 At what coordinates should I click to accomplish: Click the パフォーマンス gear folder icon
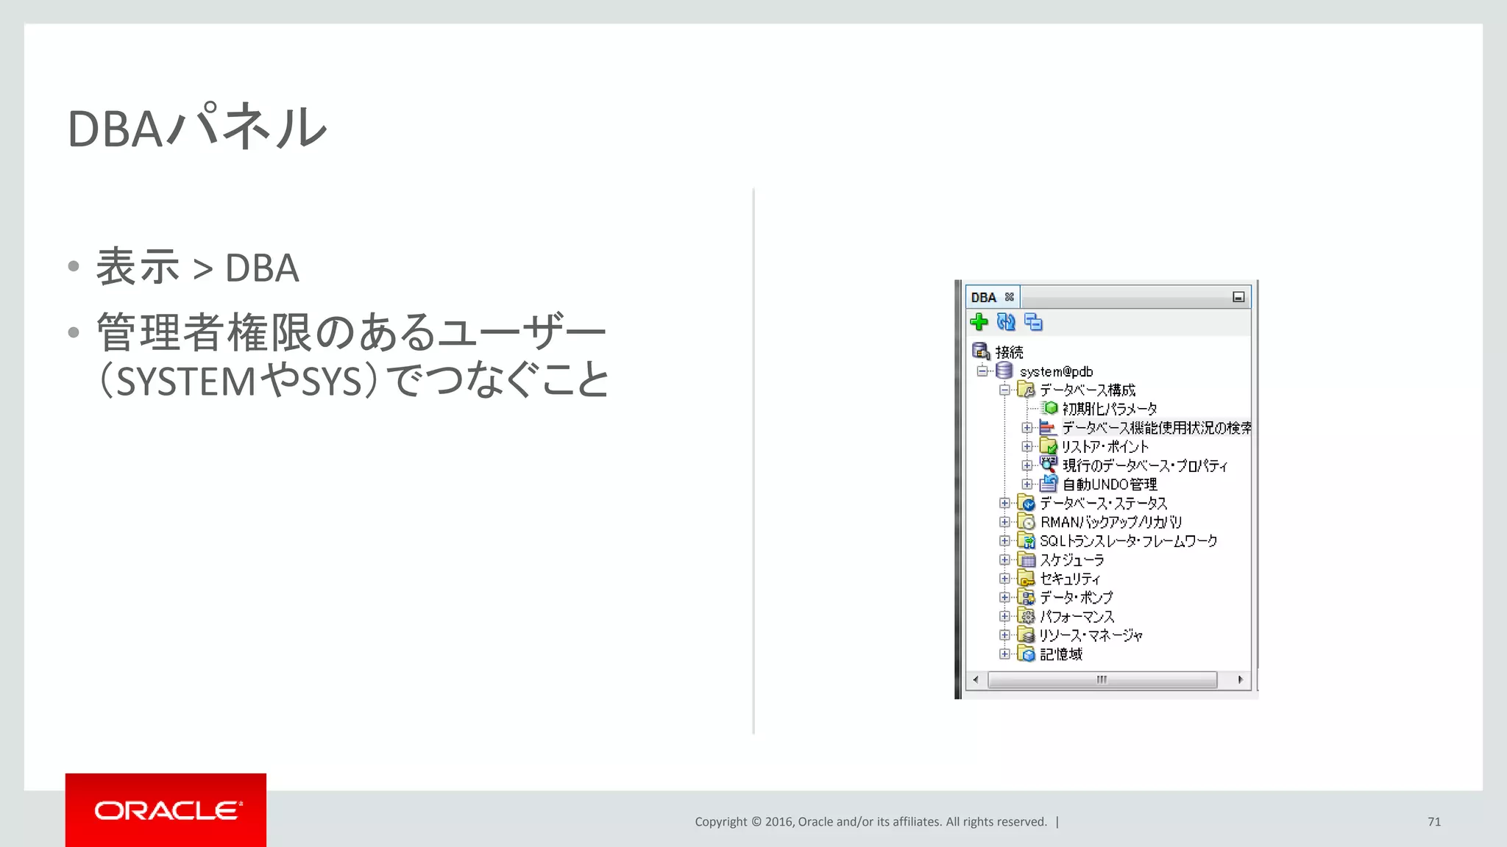click(x=1026, y=616)
